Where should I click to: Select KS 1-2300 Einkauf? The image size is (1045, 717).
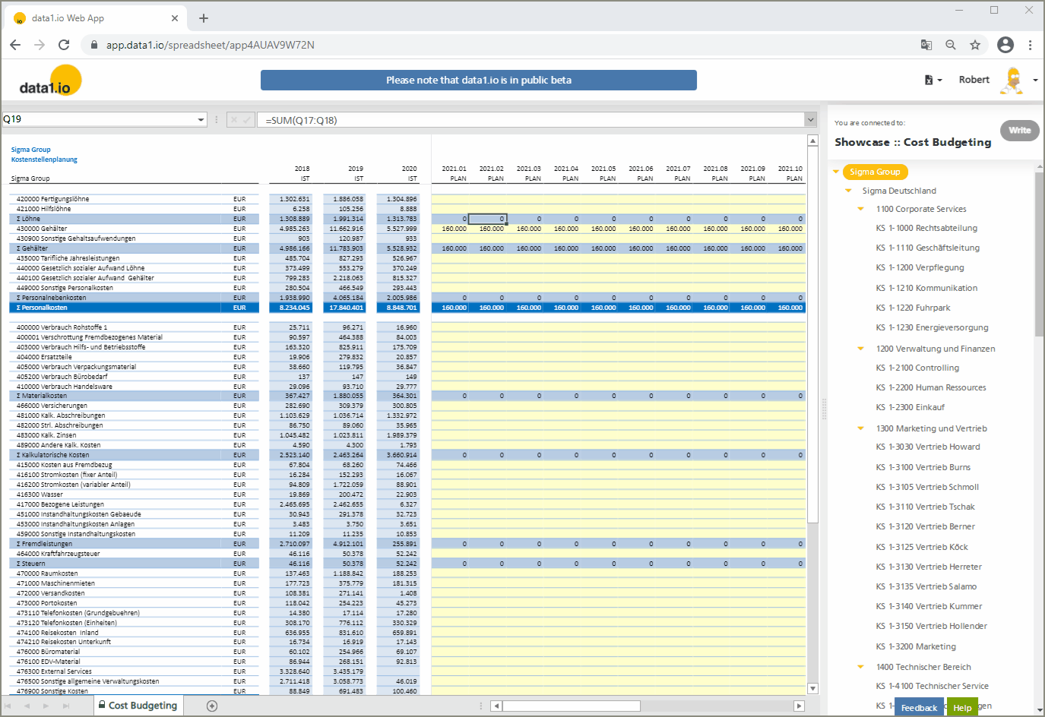coord(910,407)
